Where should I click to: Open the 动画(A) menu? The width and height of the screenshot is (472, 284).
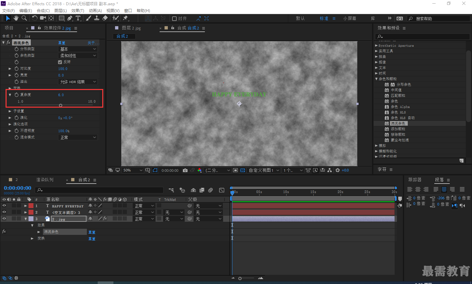(x=95, y=10)
